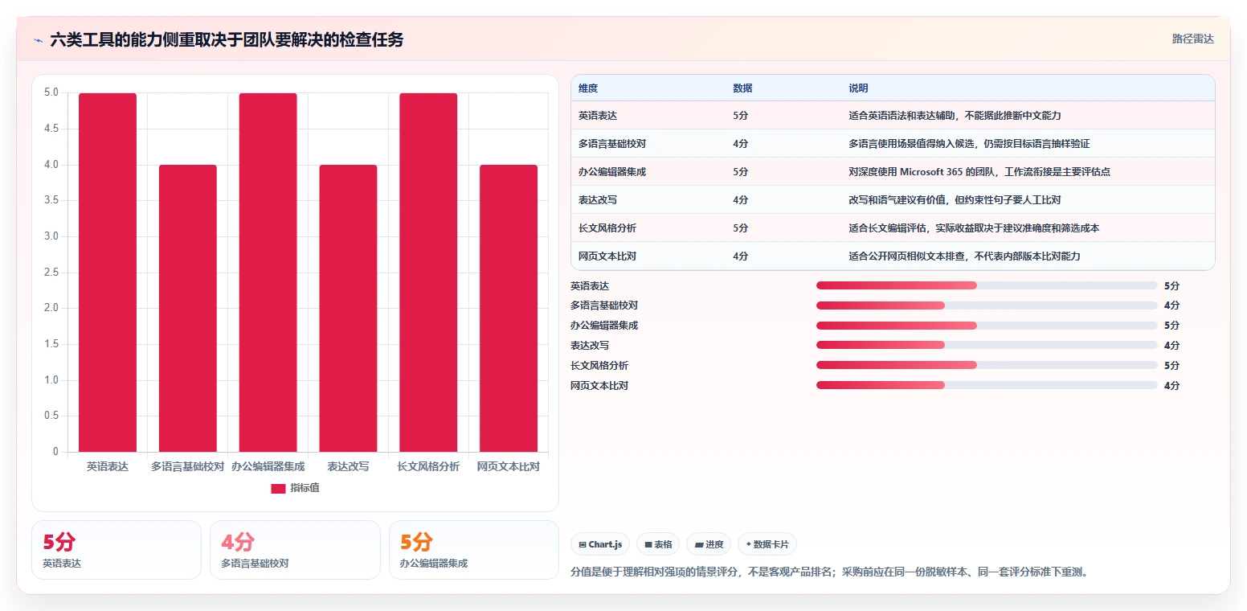Viewport: 1247px width, 611px height.
Task: Click the 网页文本比对 x-axis label
Action: tap(509, 466)
